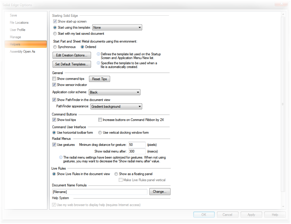Go to the User Profile page
The width and height of the screenshot is (291, 224).
pos(17,30)
